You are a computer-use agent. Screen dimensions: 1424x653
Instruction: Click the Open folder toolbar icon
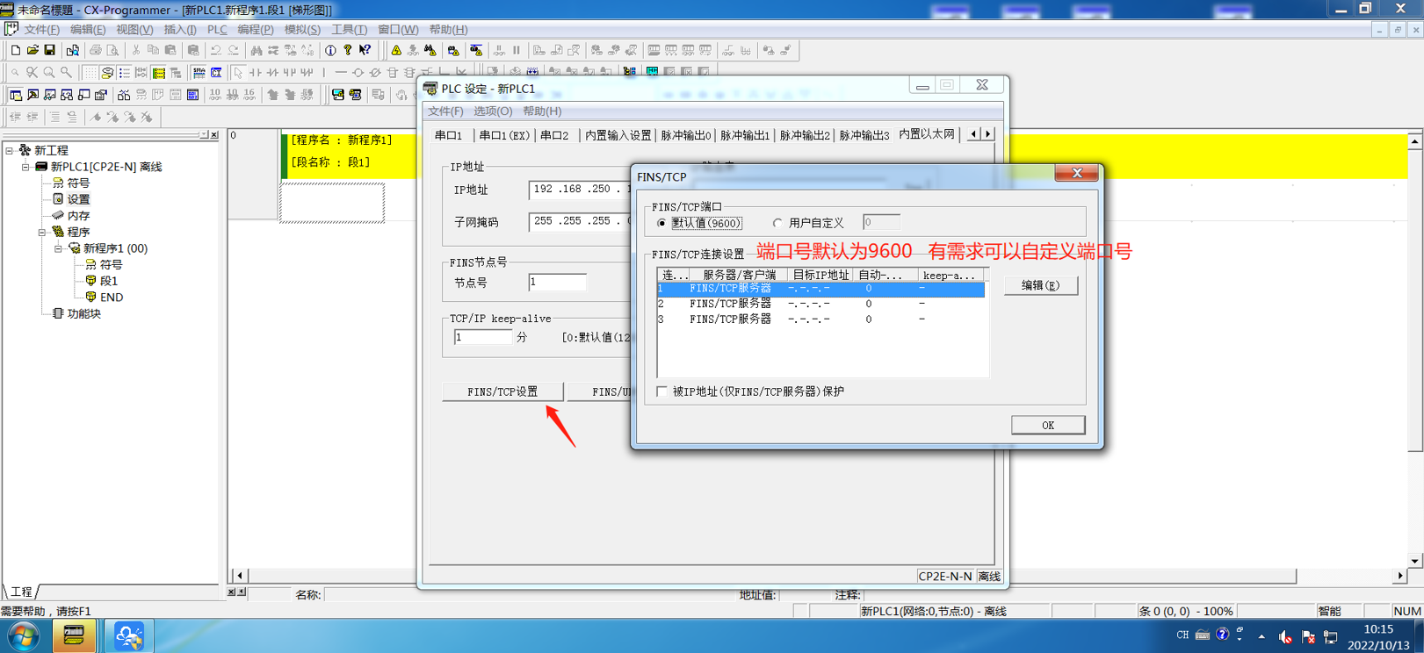coord(33,51)
